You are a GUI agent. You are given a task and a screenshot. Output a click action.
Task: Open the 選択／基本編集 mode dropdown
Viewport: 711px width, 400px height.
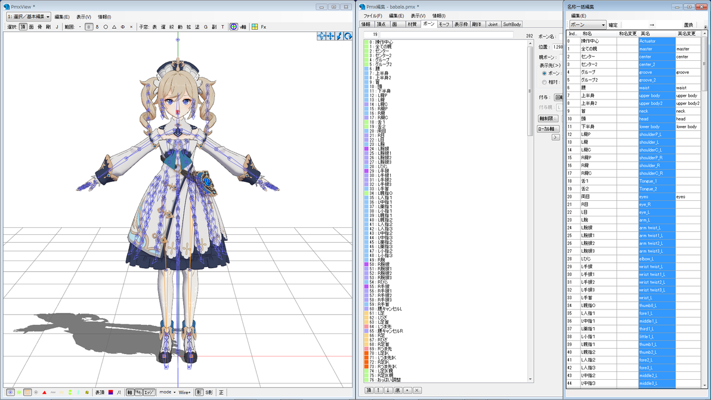(28, 16)
